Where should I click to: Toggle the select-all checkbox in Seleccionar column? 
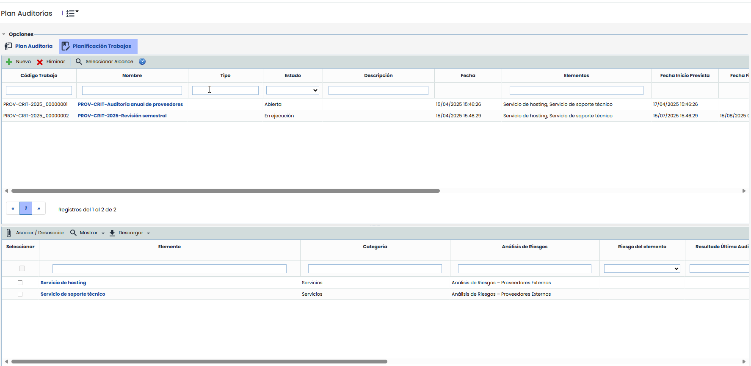[22, 268]
